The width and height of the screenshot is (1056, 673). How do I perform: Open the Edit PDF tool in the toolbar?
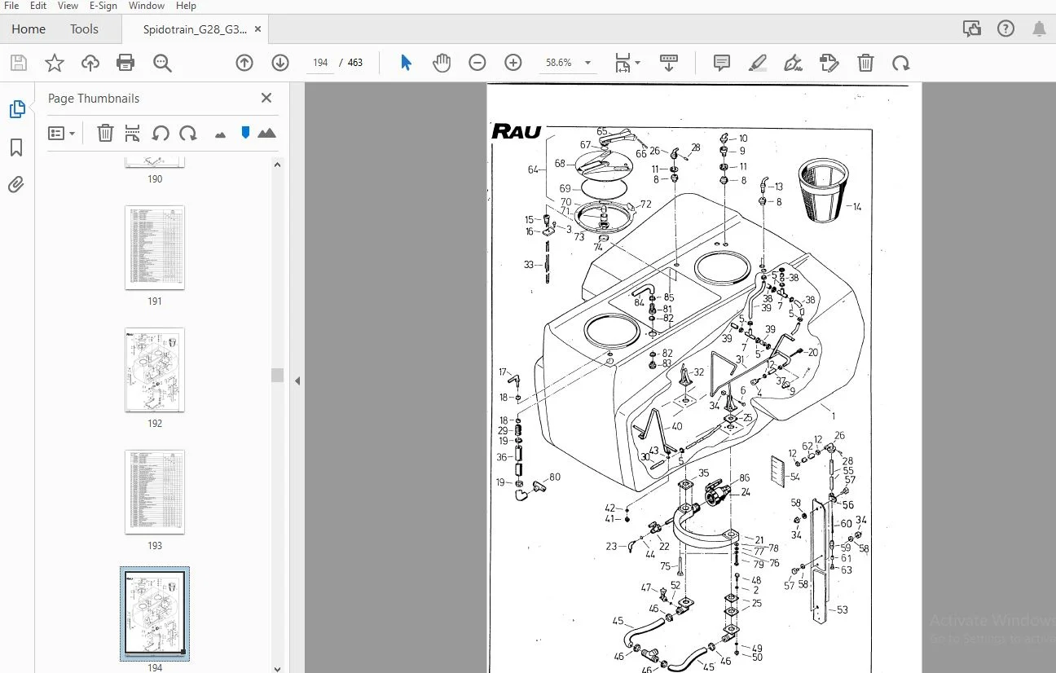pos(829,63)
